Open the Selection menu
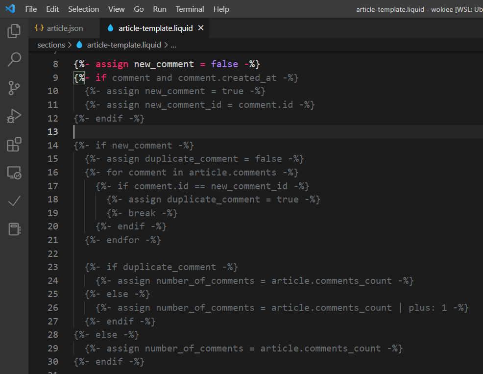The image size is (483, 374). 83,9
